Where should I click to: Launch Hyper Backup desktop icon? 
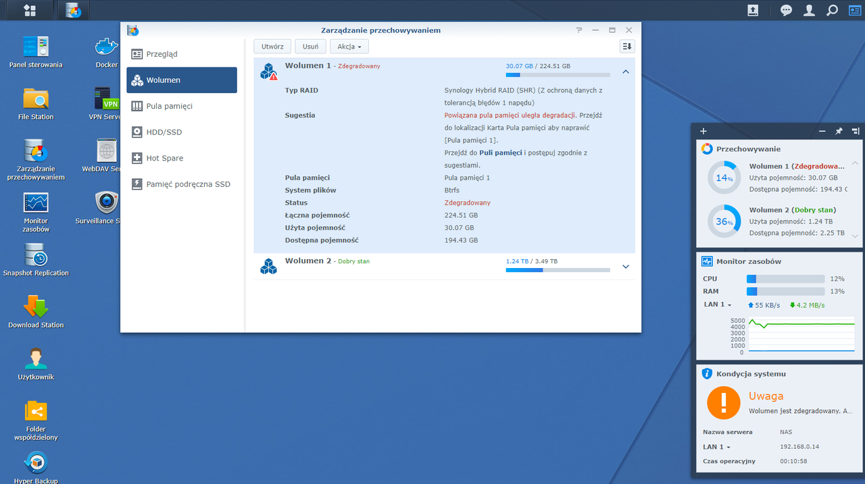pos(36,468)
